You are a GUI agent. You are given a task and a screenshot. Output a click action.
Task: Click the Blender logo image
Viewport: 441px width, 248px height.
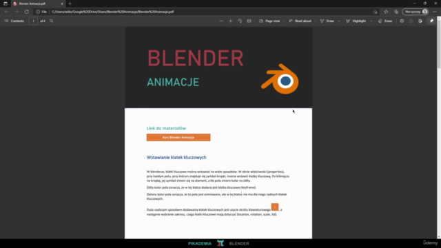click(x=280, y=79)
